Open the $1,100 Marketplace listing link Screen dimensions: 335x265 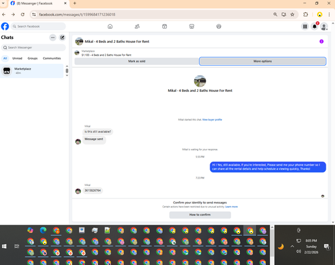(x=107, y=55)
